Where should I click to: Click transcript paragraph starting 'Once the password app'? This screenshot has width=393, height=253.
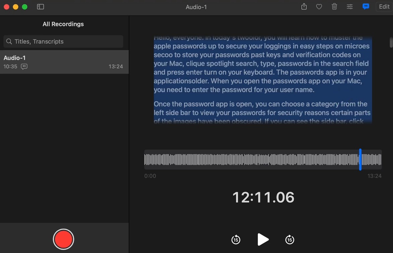click(262, 113)
